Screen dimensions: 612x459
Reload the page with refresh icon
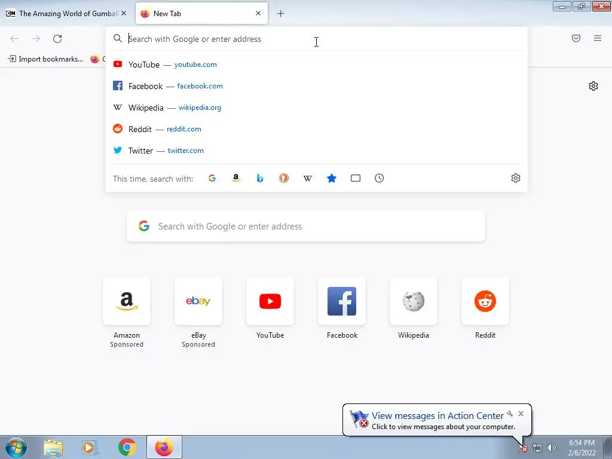pos(57,39)
